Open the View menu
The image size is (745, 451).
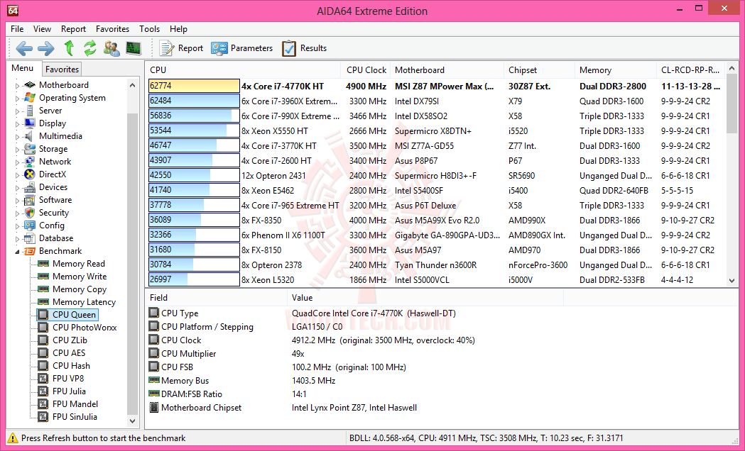coord(42,29)
